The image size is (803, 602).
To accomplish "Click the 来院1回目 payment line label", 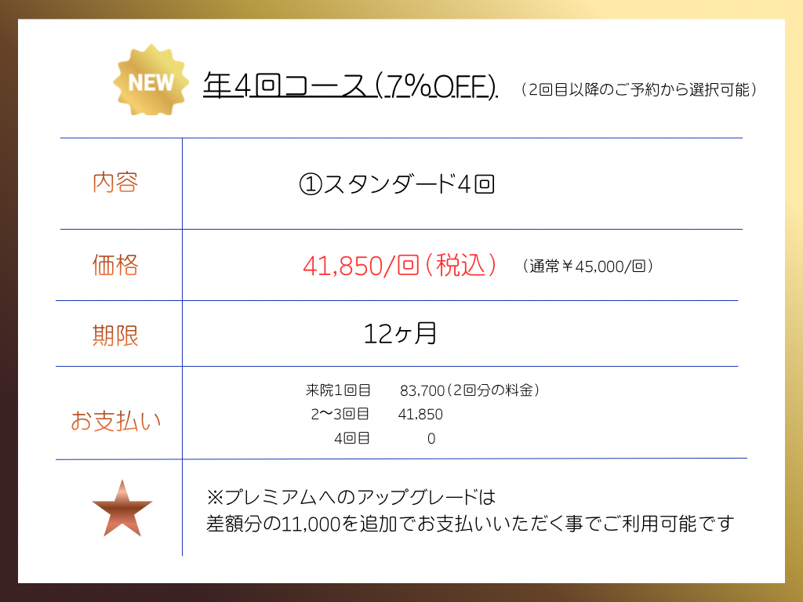I will (x=338, y=390).
